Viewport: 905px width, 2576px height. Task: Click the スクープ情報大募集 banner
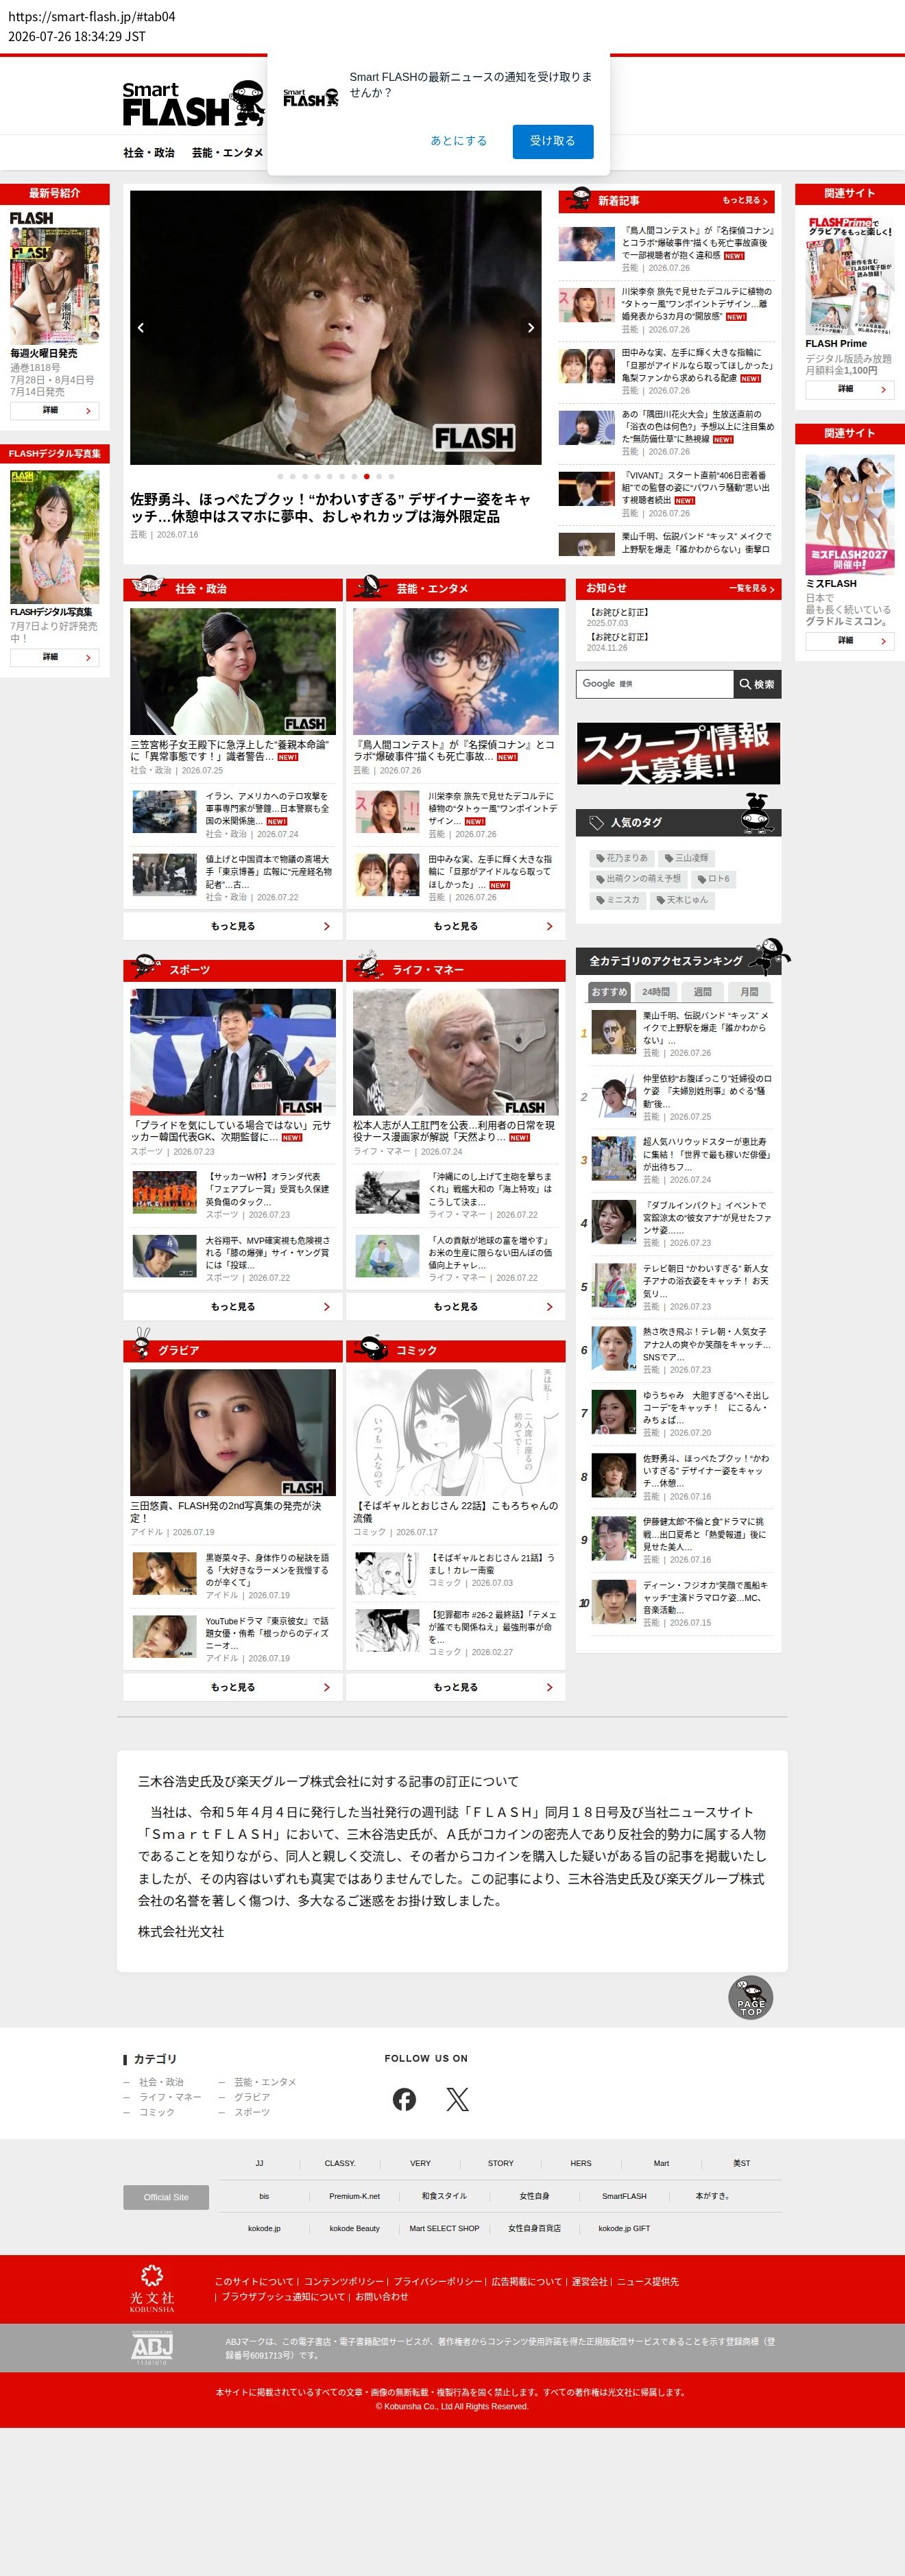pyautogui.click(x=678, y=753)
